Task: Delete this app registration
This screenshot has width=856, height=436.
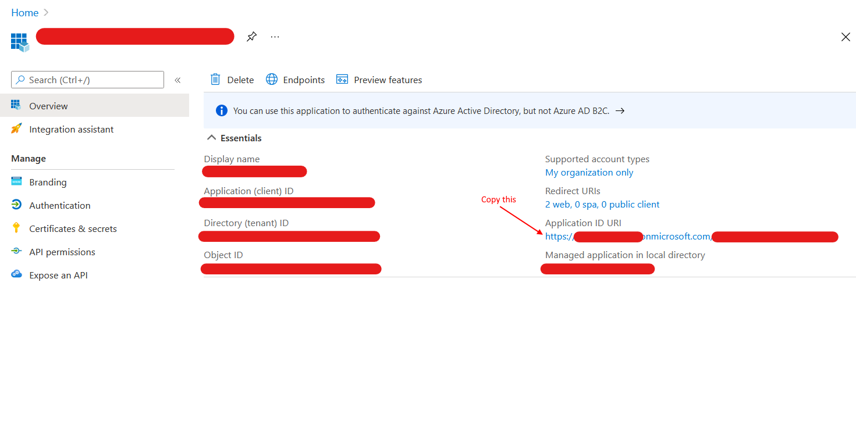Action: tap(232, 80)
